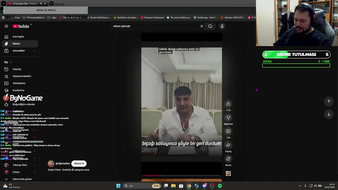Open the Chrome apps grid shortcut
The image size is (338, 190).
3,18
